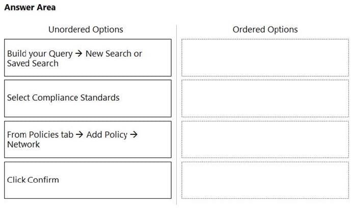Click the arrow after 'From Policies tab'
The height and width of the screenshot is (208, 353).
[79, 134]
